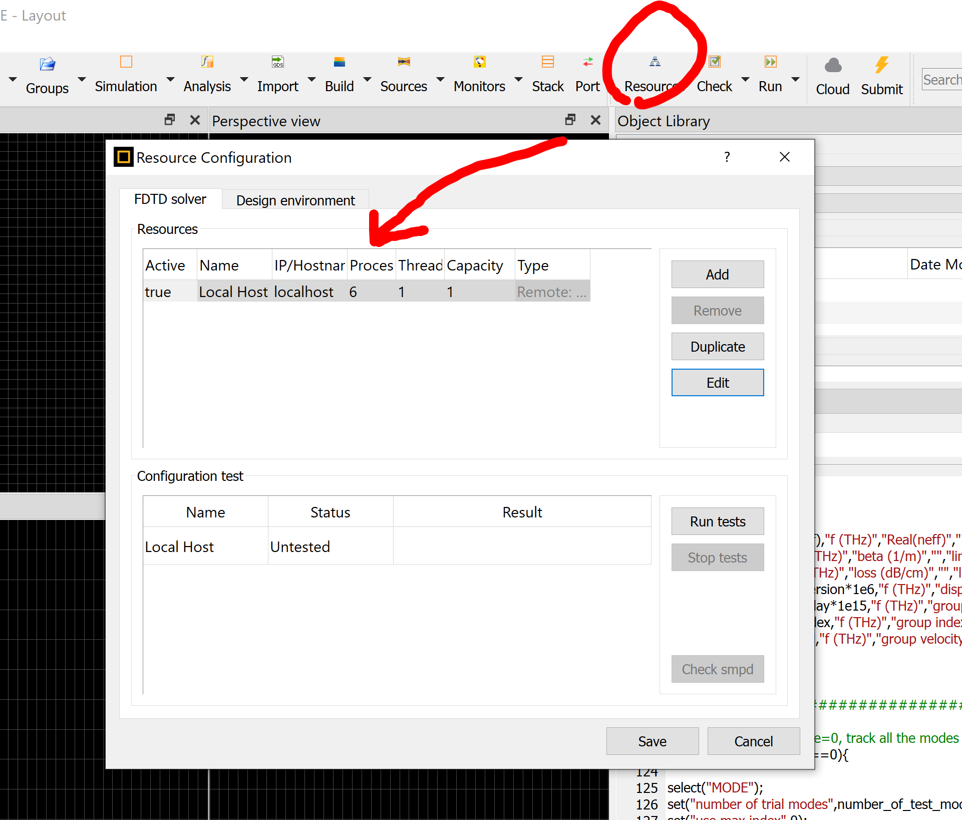962x820 pixels.
Task: Click the Save button in the dialog
Action: click(x=652, y=741)
